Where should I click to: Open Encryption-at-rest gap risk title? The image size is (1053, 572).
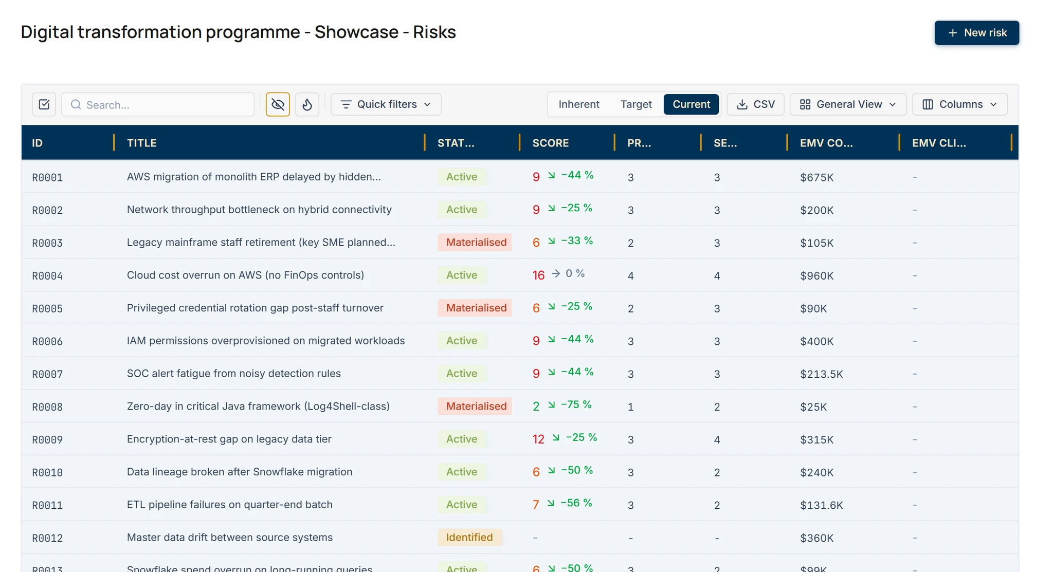[229, 439]
